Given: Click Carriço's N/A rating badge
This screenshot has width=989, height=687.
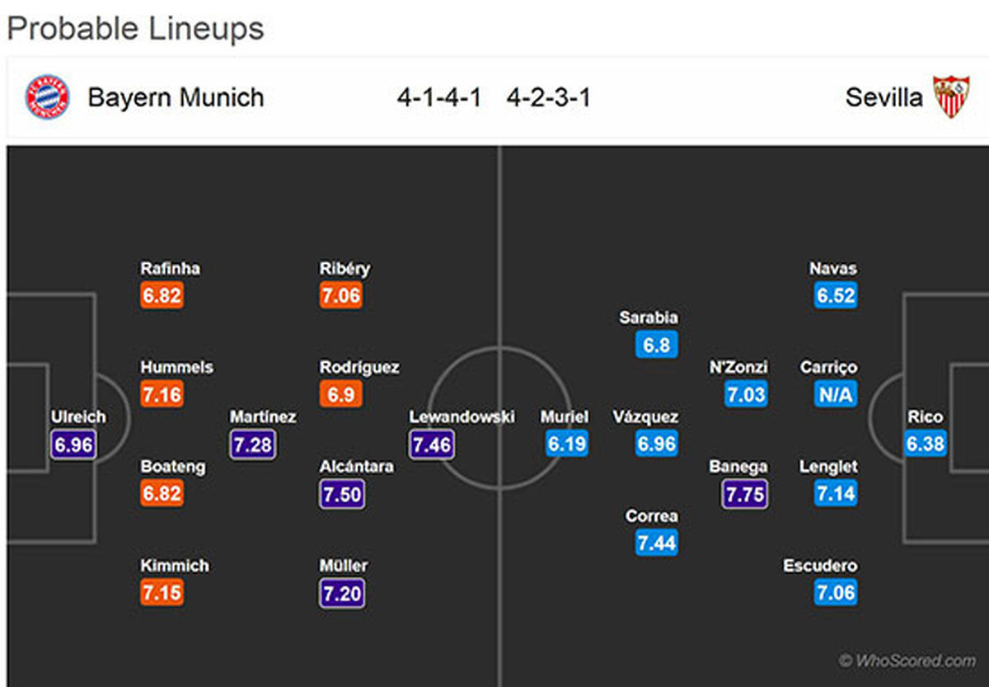Looking at the screenshot, I should pos(835,394).
